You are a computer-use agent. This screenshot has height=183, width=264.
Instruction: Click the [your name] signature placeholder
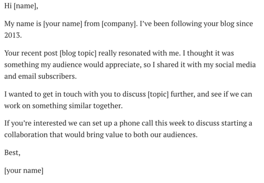(x=24, y=171)
